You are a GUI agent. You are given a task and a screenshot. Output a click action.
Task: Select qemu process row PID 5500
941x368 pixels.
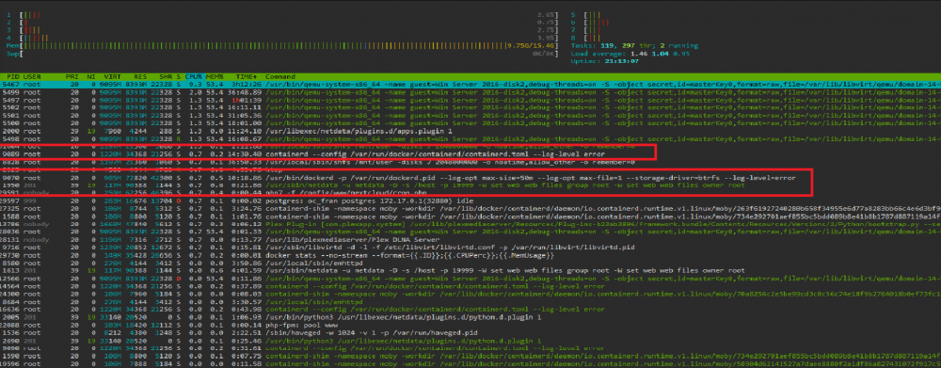coord(470,123)
